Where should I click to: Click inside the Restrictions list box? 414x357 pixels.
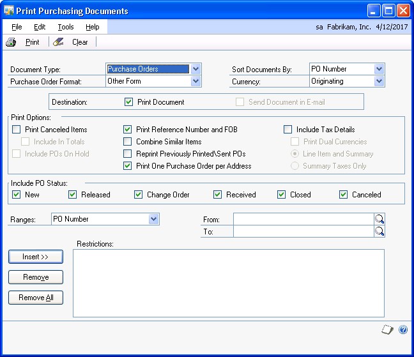229,283
